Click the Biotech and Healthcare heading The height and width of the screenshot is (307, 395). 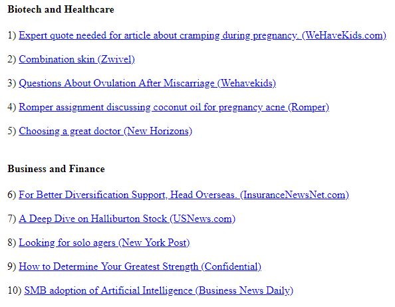point(61,9)
